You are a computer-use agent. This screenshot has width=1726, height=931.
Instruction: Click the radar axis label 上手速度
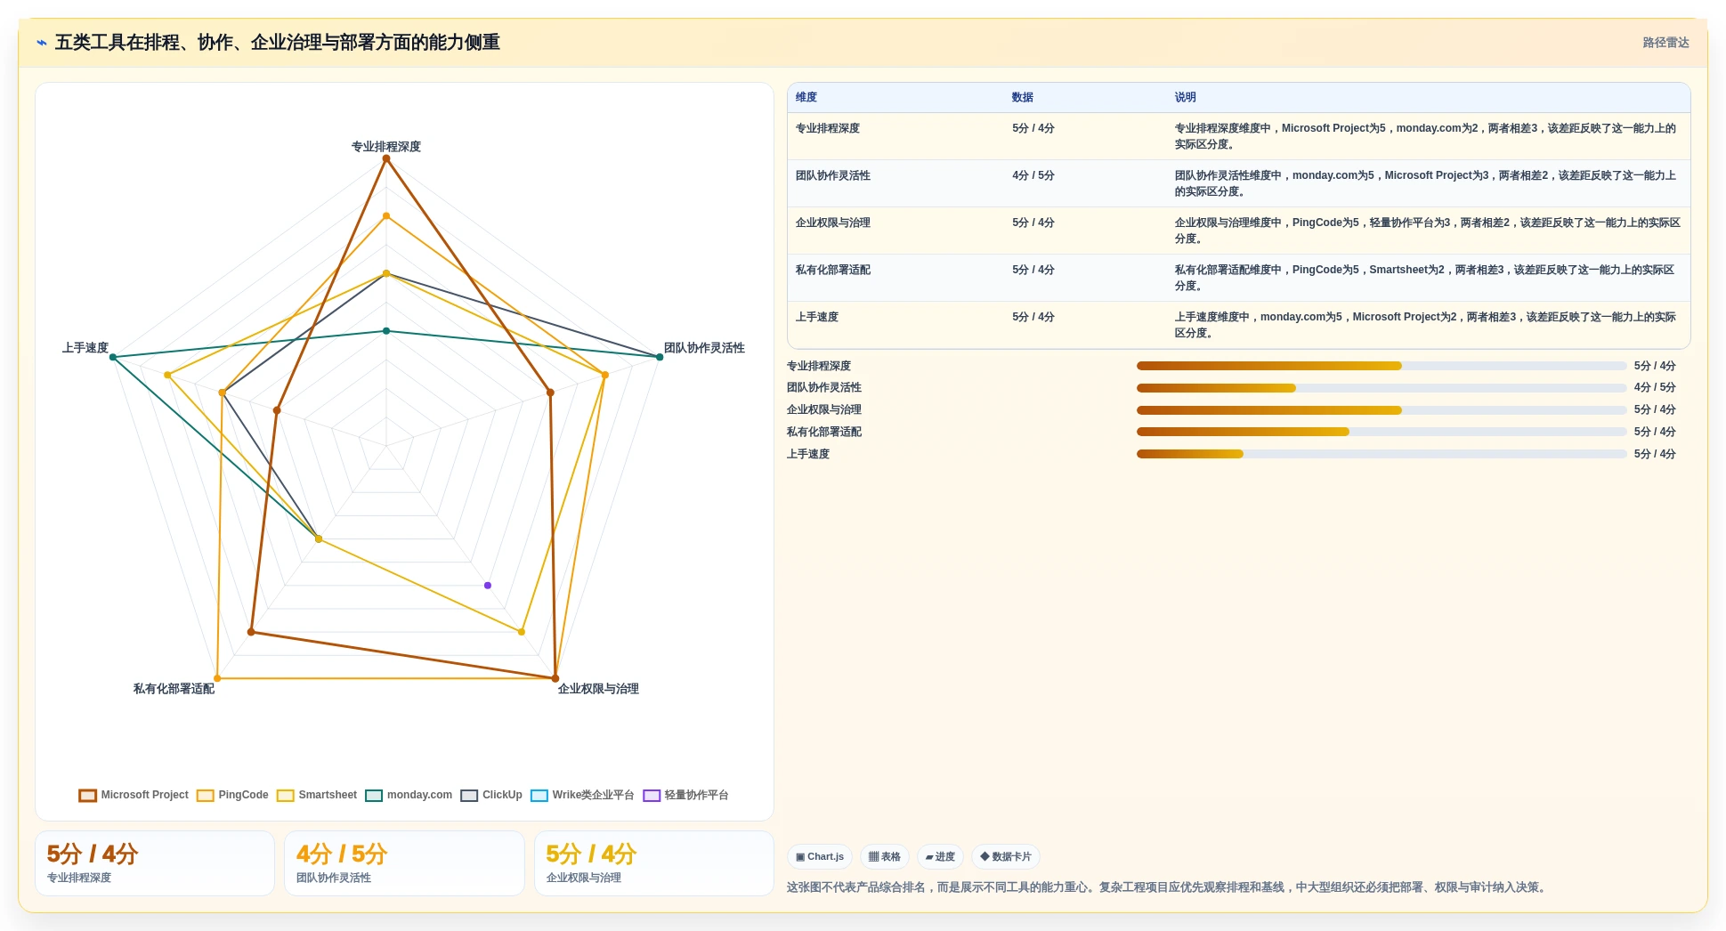pos(85,348)
